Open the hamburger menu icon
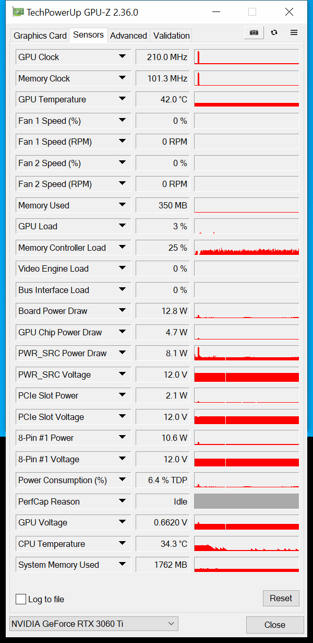This screenshot has height=643, width=313. pos(294,32)
